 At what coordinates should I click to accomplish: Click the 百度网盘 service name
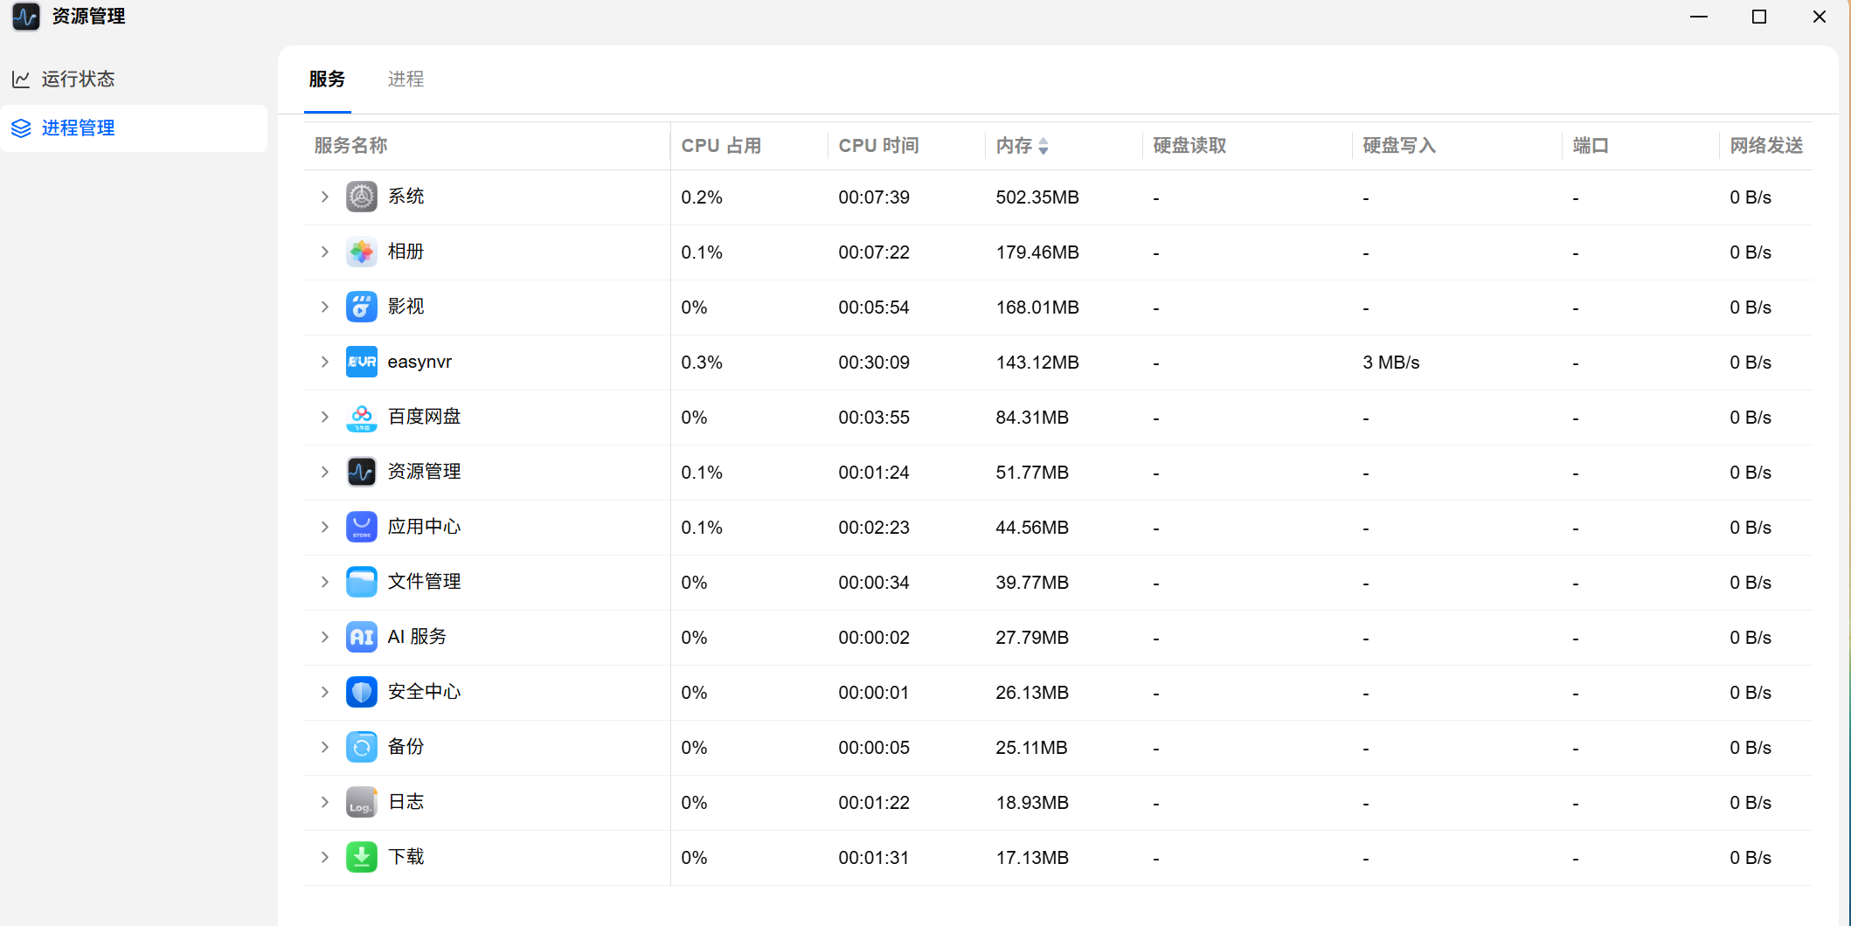424,417
